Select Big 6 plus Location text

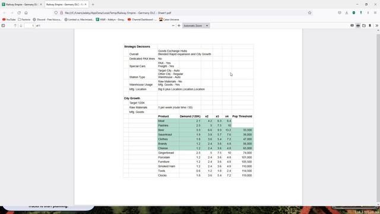coord(181,89)
